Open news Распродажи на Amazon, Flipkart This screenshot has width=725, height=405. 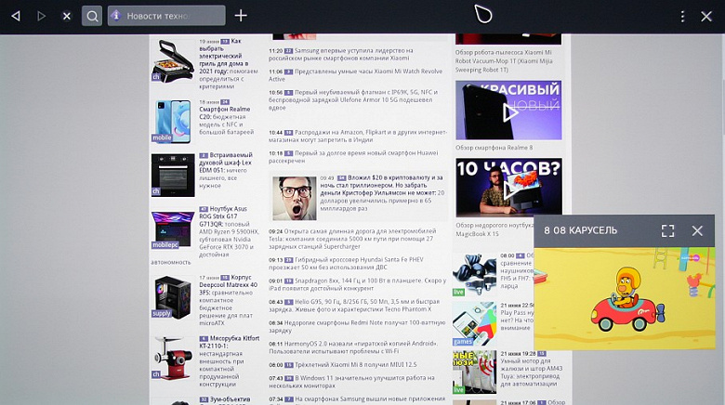[x=358, y=136]
